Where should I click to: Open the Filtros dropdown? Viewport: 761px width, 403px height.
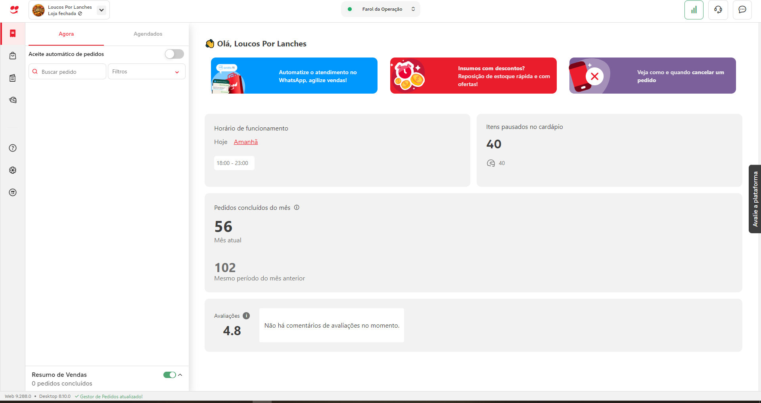(x=146, y=72)
